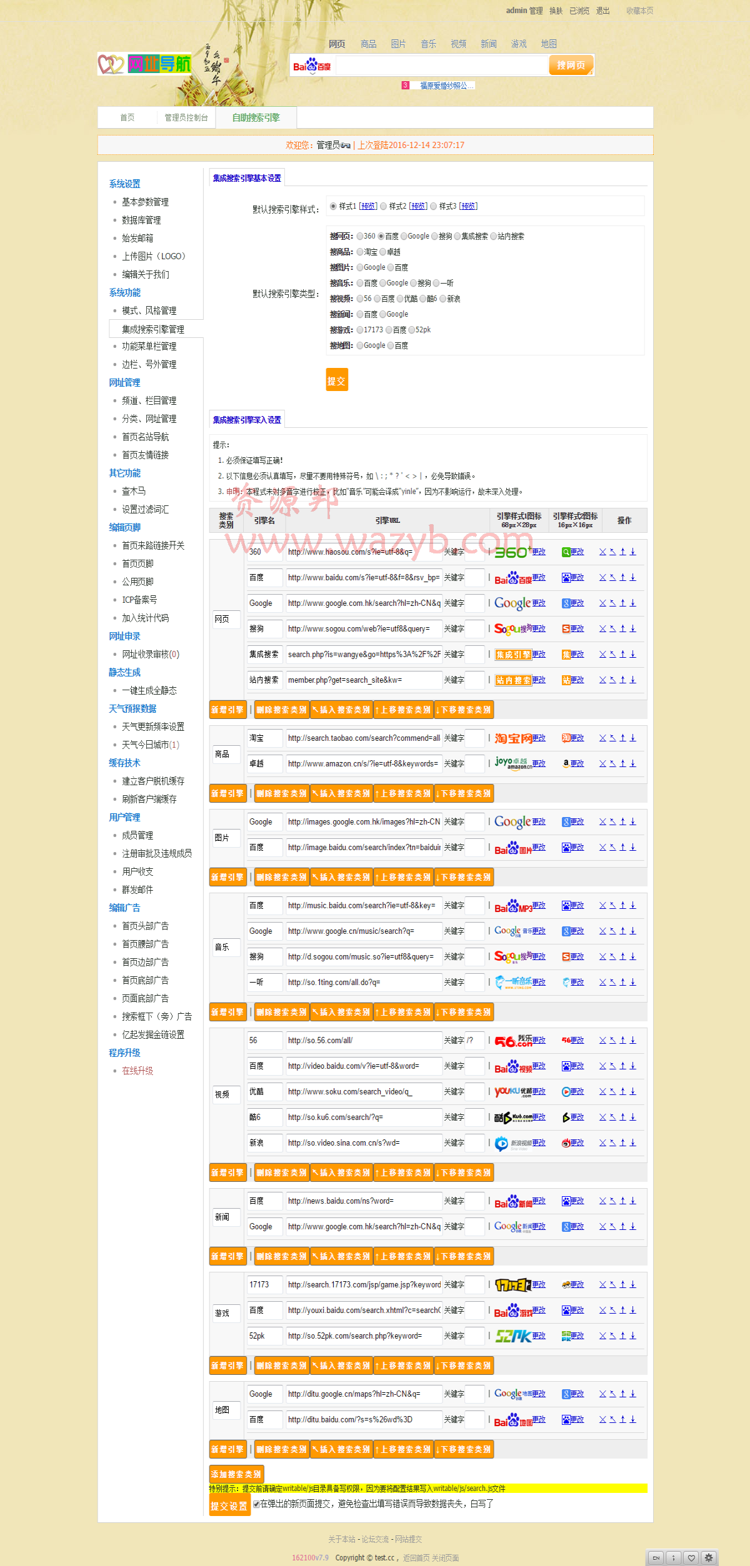Click 添加搜索类别 button
The image size is (750, 1566).
tap(236, 1474)
